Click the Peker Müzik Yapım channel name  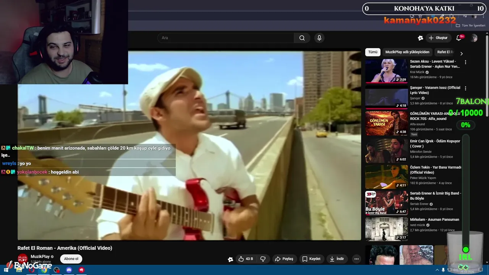pyautogui.click(x=423, y=178)
